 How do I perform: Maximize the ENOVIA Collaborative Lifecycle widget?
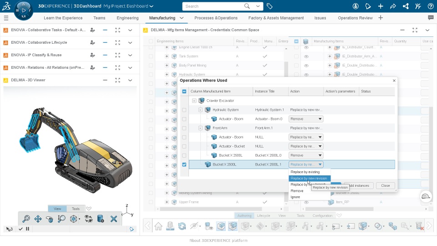tap(117, 43)
